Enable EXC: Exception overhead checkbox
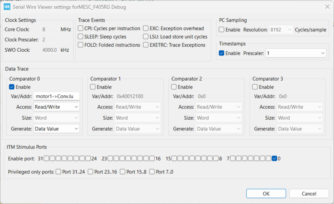334x204 pixels. (146, 28)
